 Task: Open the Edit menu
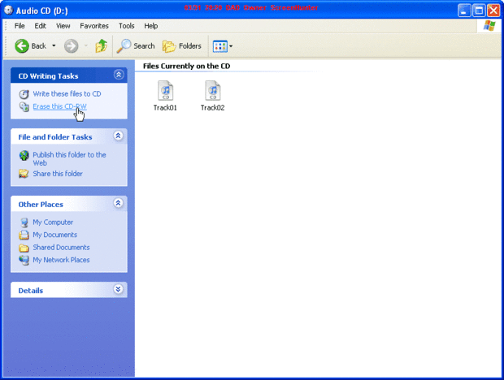pos(40,26)
